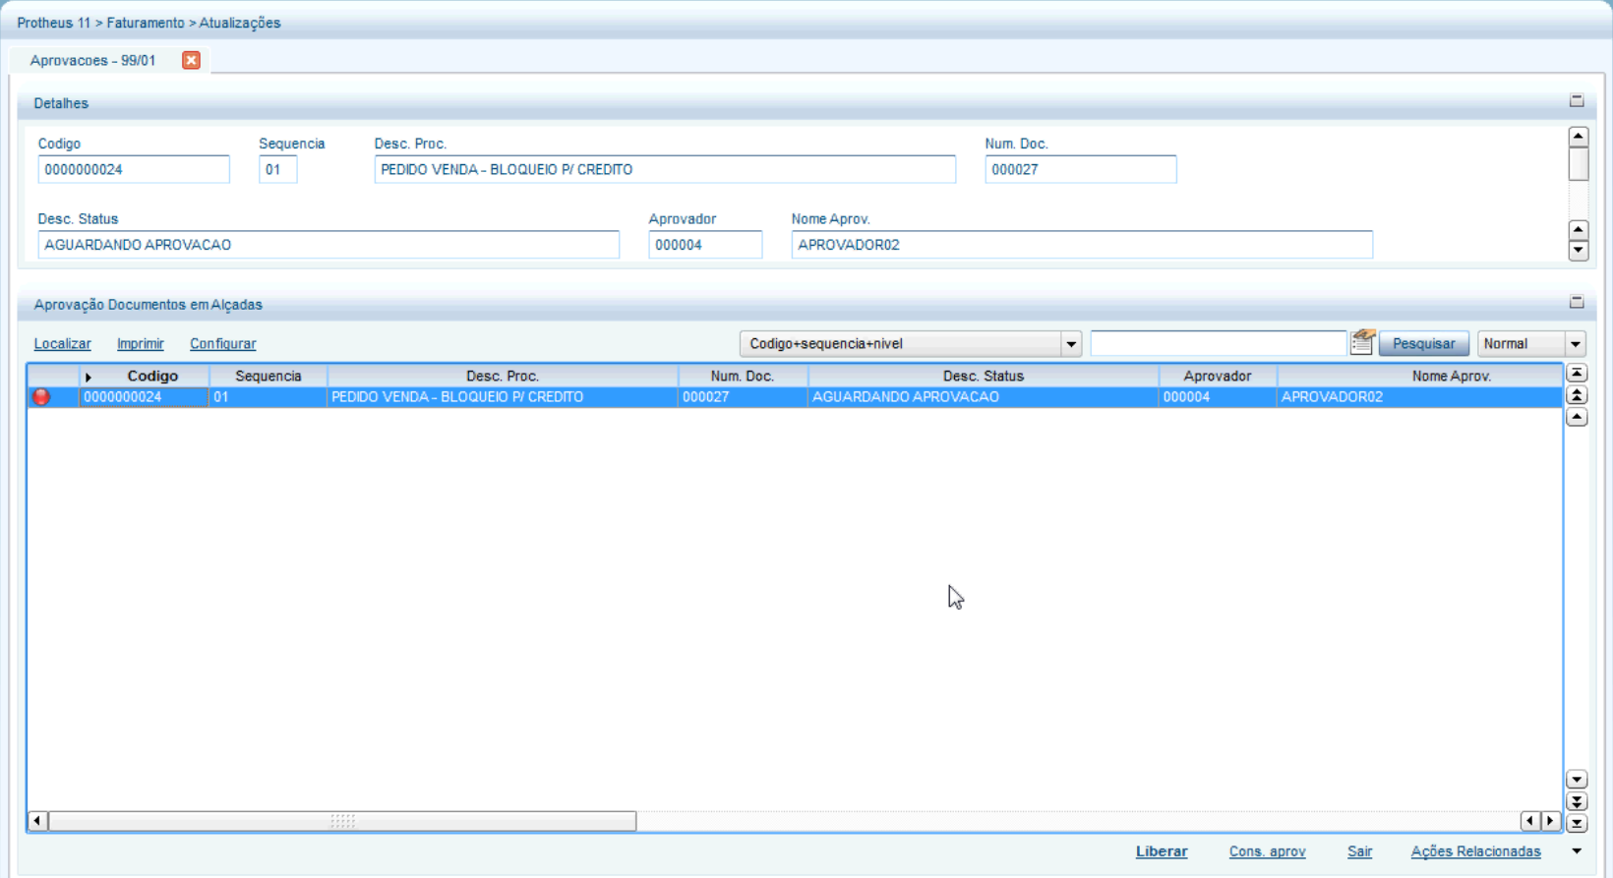1613x878 pixels.
Task: Move up one row using the grid arrow
Action: point(1577,417)
